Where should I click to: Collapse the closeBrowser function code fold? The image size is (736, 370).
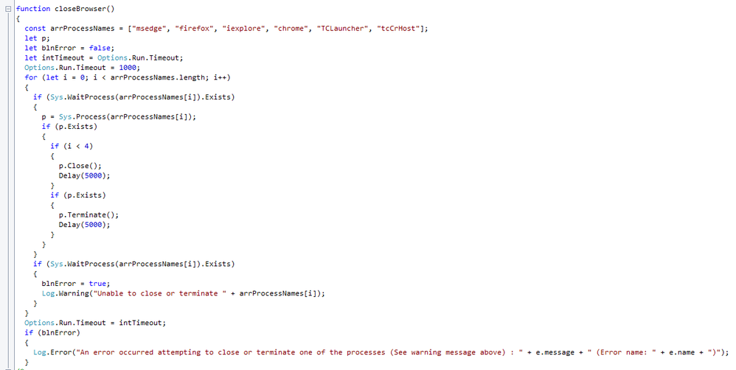pyautogui.click(x=8, y=9)
